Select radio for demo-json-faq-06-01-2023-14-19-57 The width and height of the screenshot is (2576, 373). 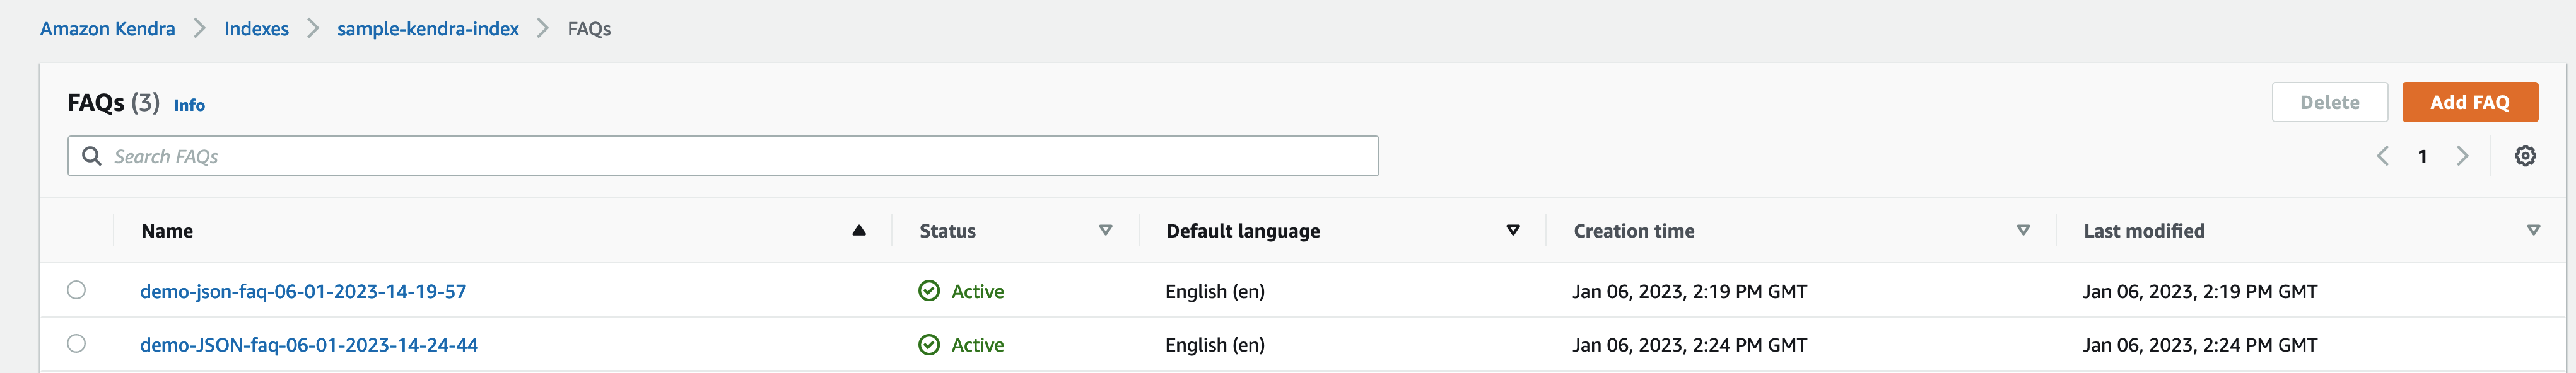[76, 290]
